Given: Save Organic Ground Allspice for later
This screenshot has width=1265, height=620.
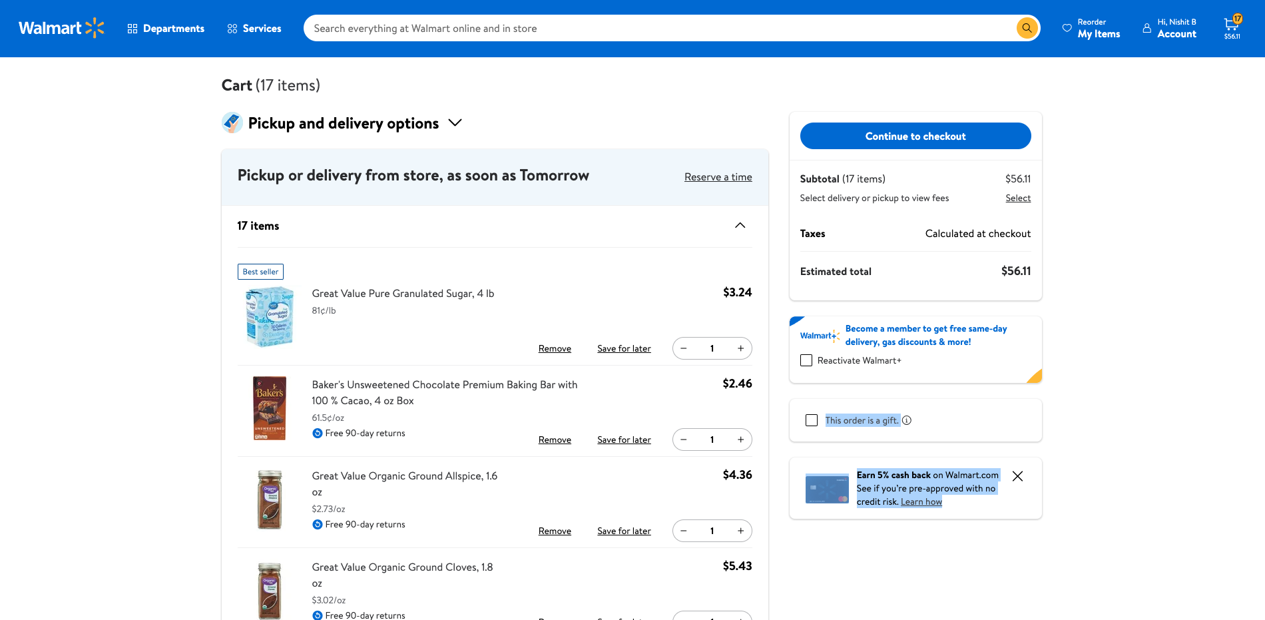Looking at the screenshot, I should point(624,531).
